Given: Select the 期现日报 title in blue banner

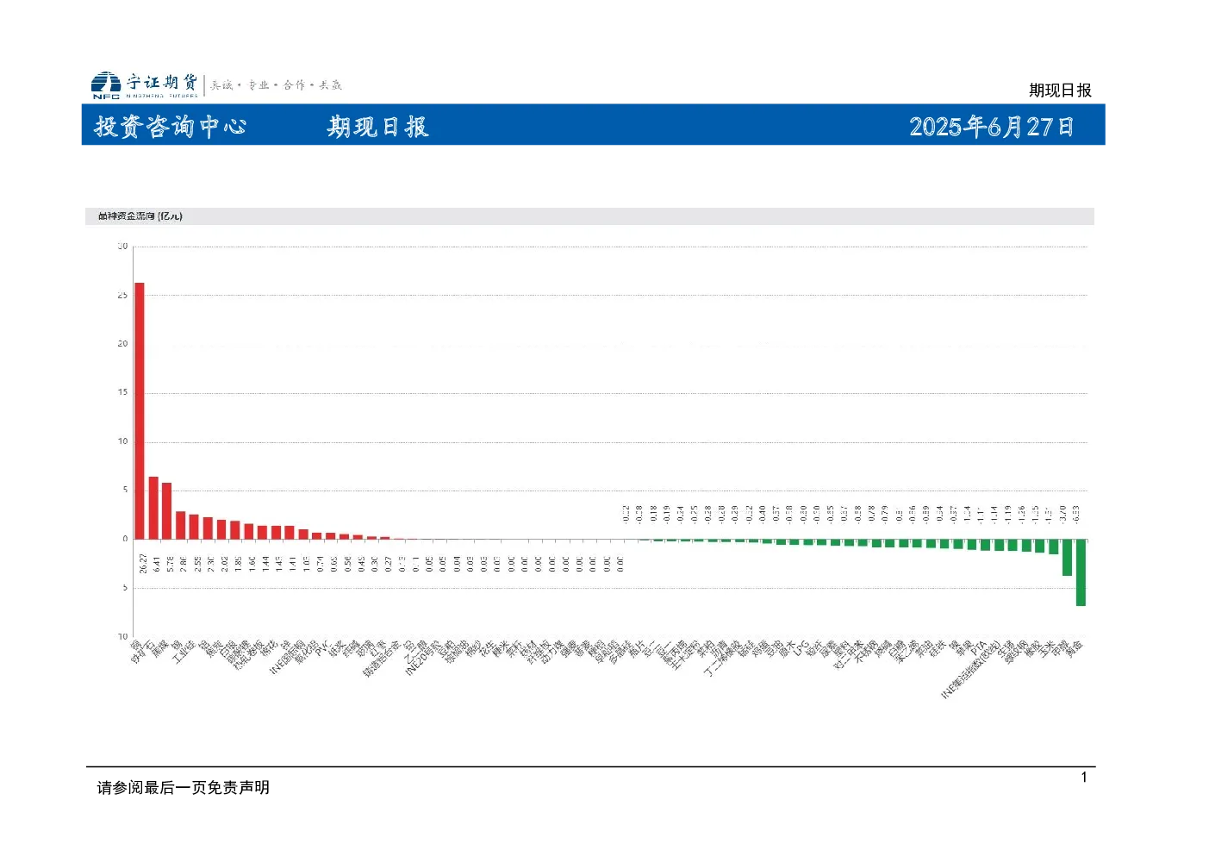Looking at the screenshot, I should click(x=377, y=127).
